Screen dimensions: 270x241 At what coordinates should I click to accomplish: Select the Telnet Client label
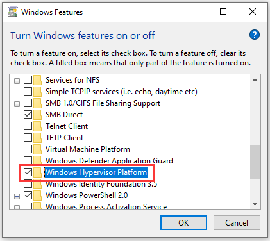67,126
